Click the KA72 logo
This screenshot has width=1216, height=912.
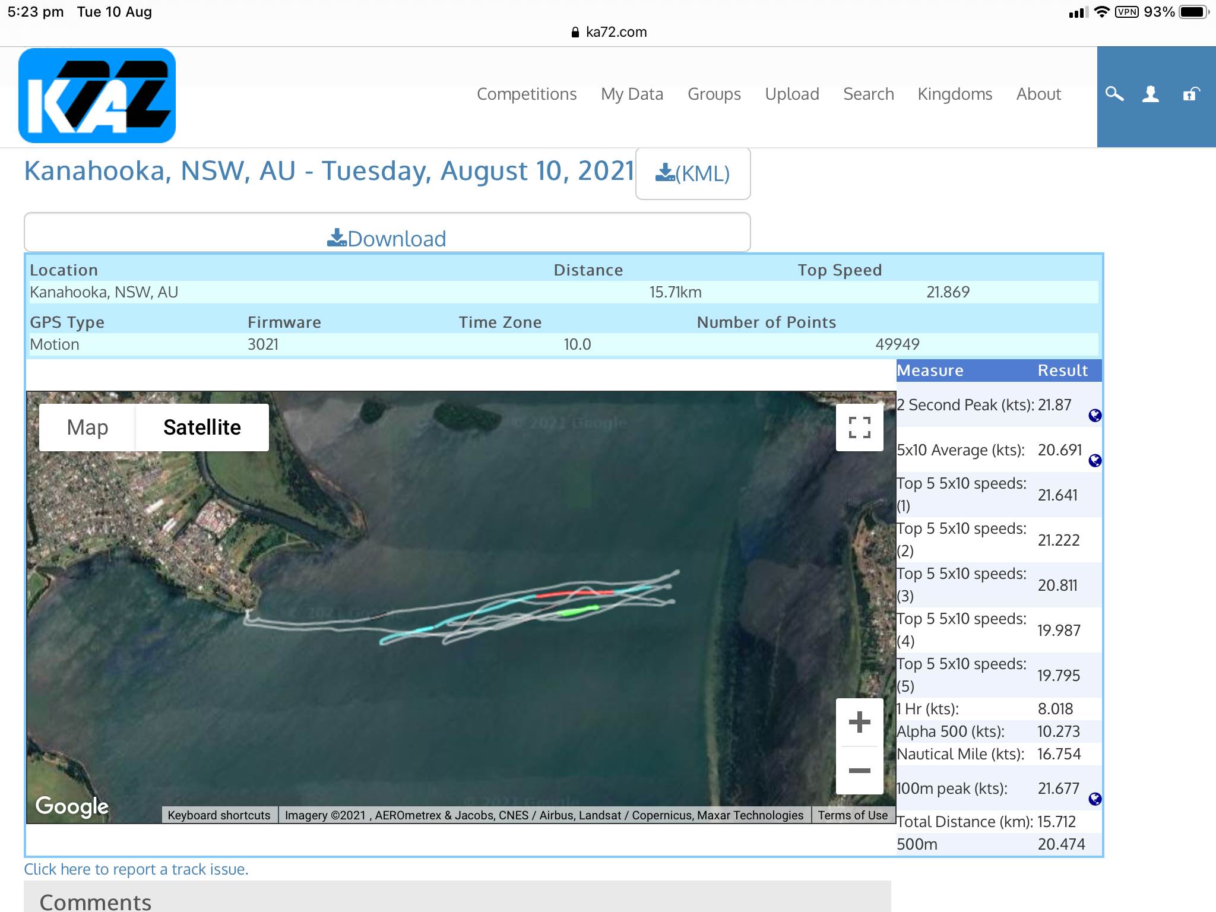click(97, 96)
